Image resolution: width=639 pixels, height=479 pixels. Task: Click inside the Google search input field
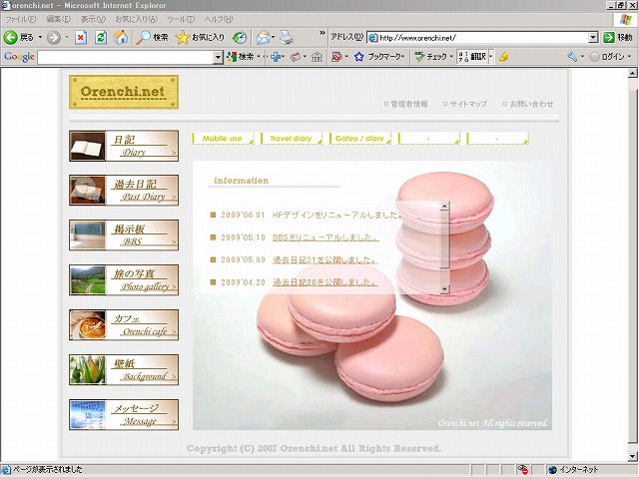126,58
